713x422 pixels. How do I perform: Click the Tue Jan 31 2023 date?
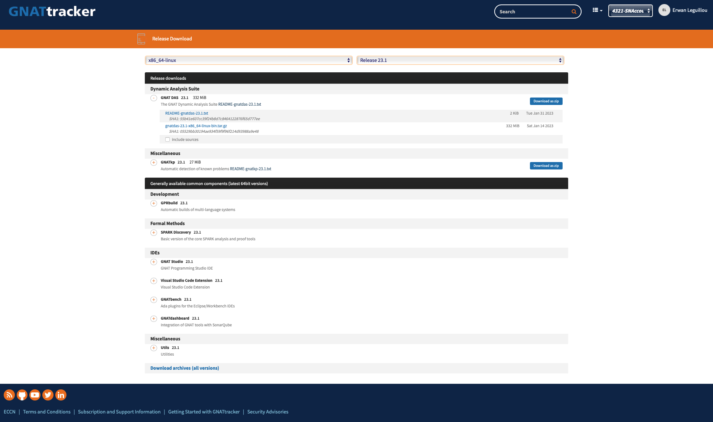(540, 113)
